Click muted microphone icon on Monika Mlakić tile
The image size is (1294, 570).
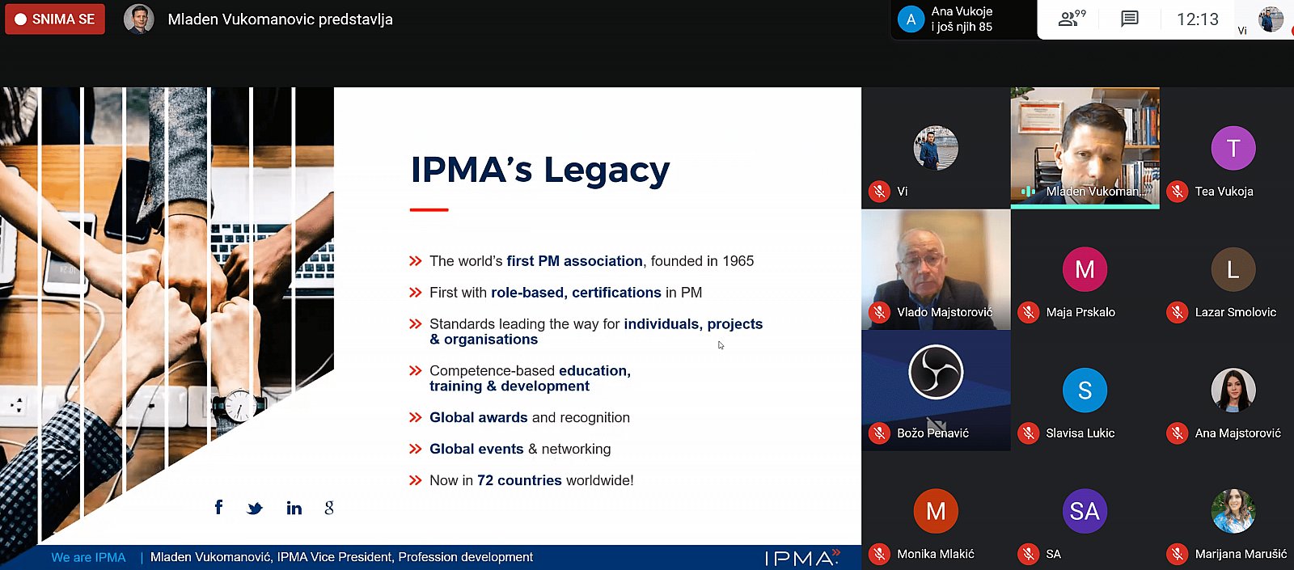[879, 554]
